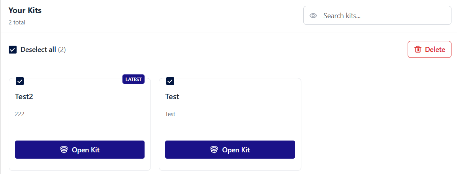This screenshot has height=174, width=457.
Task: Uncheck the Deselect all checkbox
Action: [x=13, y=50]
